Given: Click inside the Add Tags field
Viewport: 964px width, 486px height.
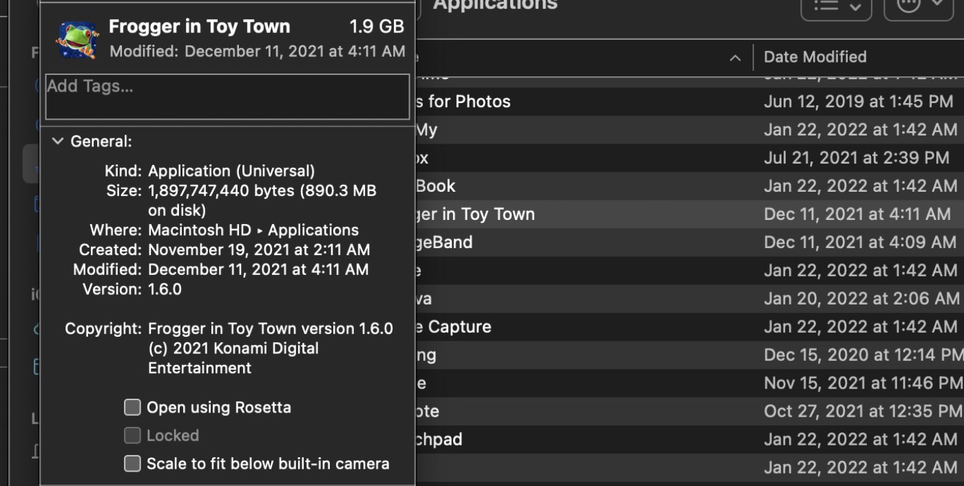Looking at the screenshot, I should coord(227,96).
